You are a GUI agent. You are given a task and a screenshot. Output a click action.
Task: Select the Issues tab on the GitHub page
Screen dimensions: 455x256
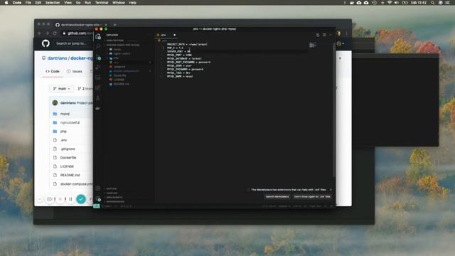[75, 71]
